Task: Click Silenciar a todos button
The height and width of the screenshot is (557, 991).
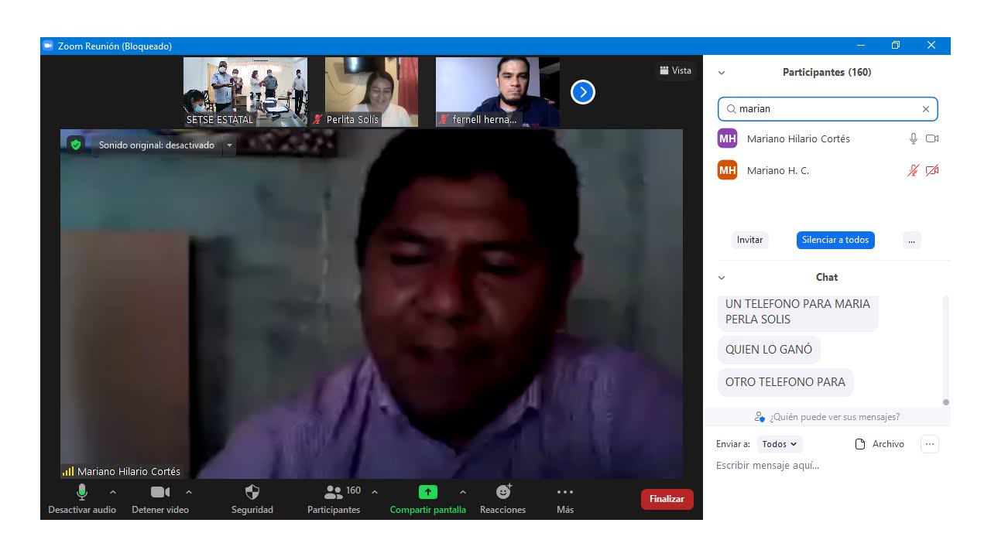Action: tap(835, 240)
